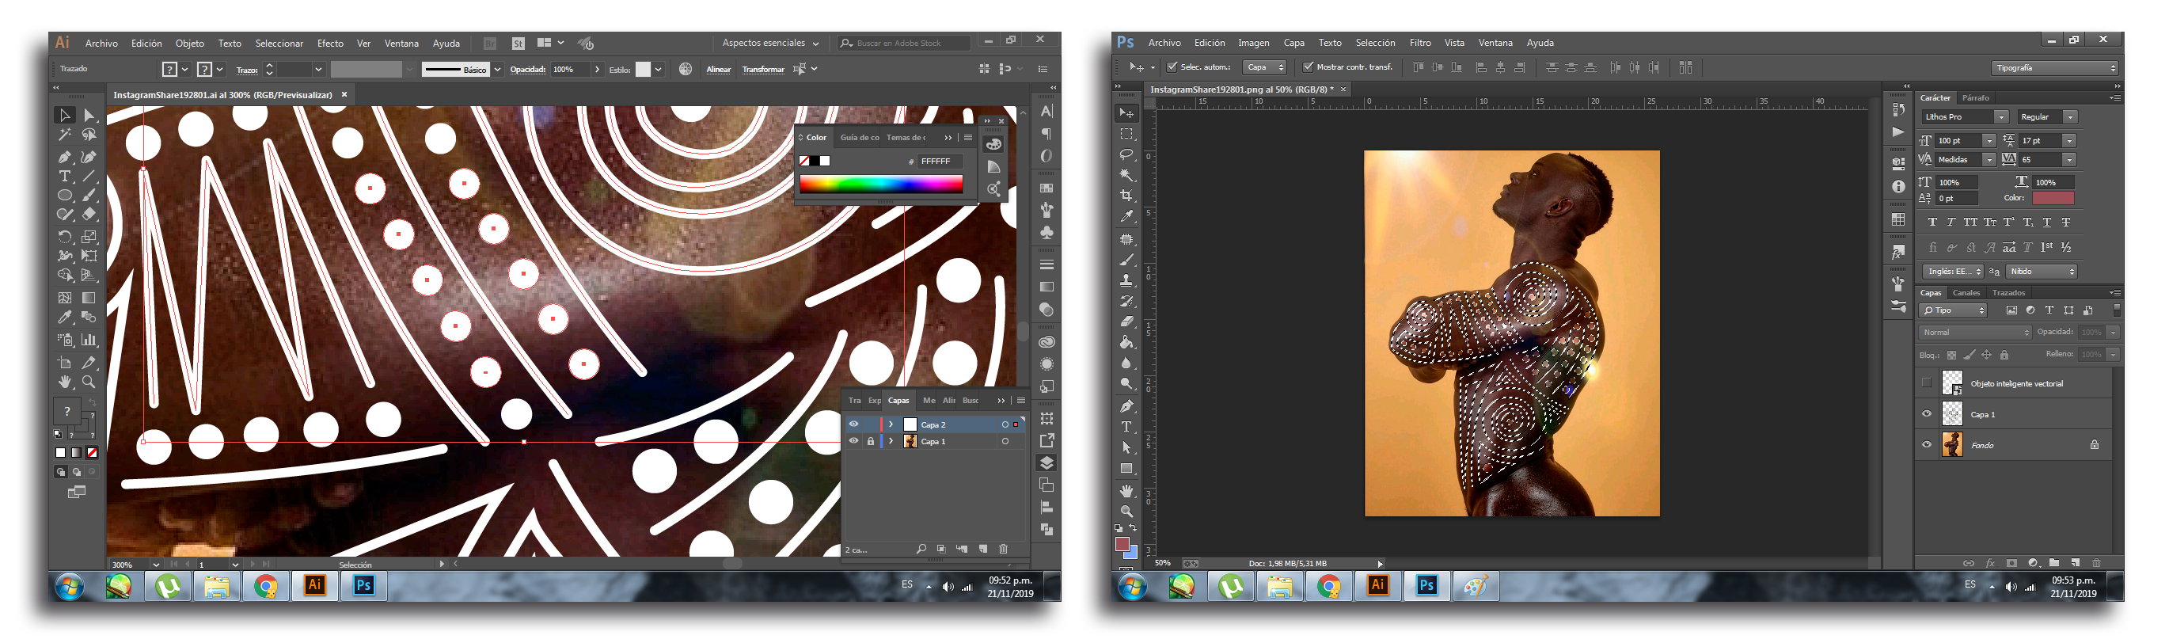Select the Illustrator Selection arrow tool
2169x643 pixels.
(x=65, y=115)
